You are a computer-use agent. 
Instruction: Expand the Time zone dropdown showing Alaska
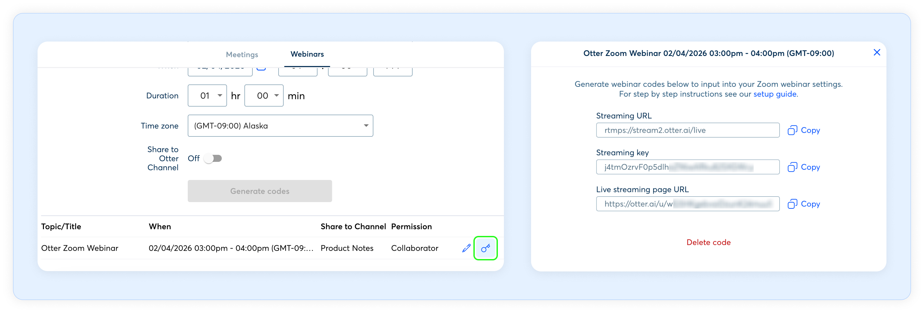[x=280, y=126]
